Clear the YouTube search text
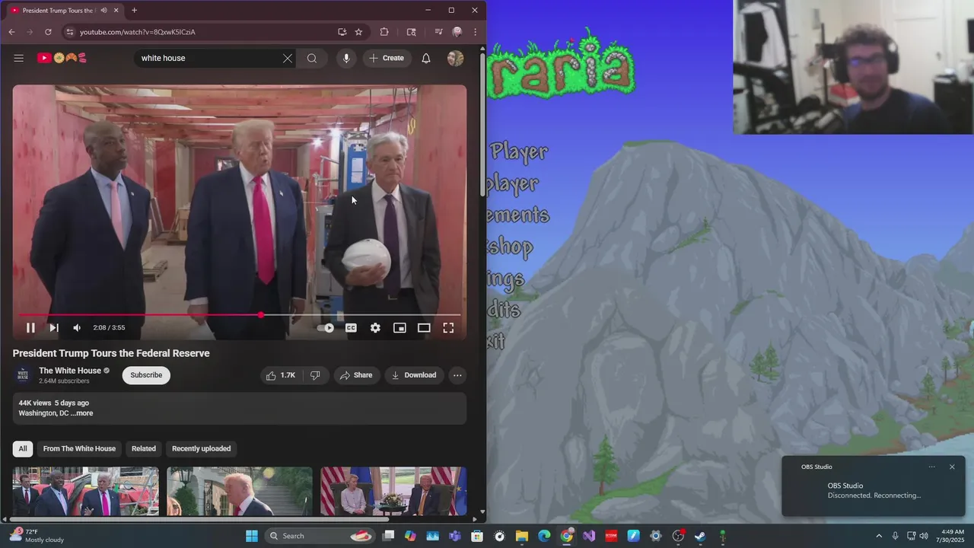 [288, 58]
